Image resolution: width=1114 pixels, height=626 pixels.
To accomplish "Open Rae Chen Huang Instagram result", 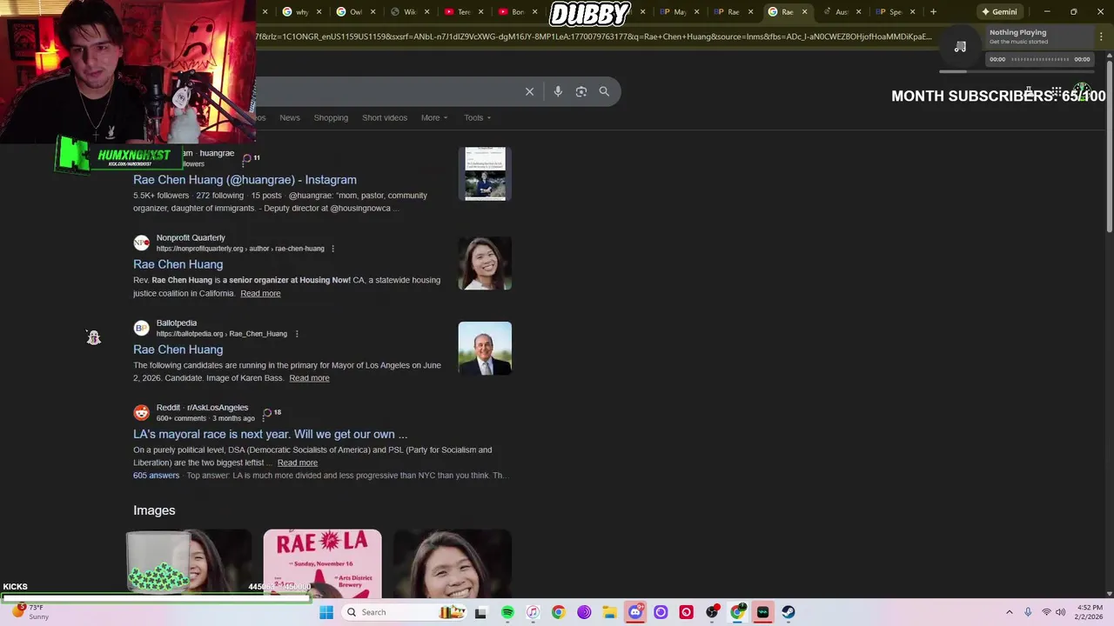I will click(x=245, y=180).
